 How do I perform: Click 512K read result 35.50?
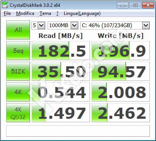pyautogui.click(x=61, y=71)
